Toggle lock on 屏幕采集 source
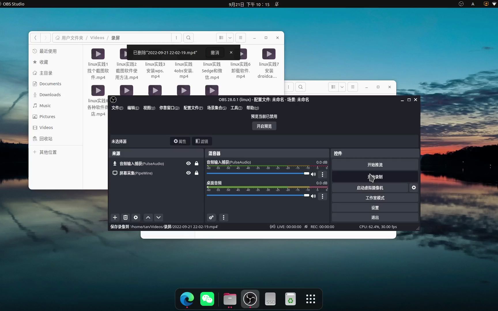Screen dimensions: 498x311 coord(197,173)
